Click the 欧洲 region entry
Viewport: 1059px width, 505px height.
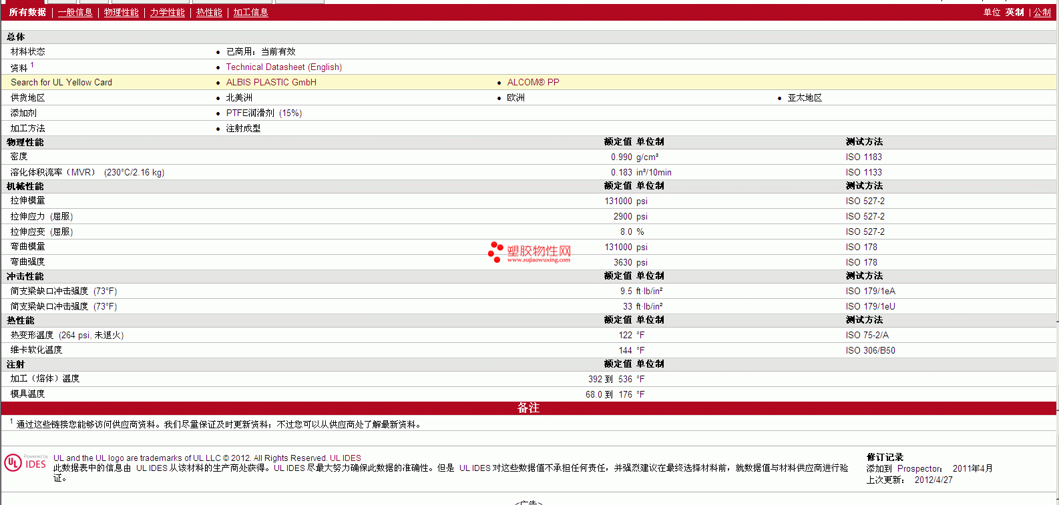(515, 98)
